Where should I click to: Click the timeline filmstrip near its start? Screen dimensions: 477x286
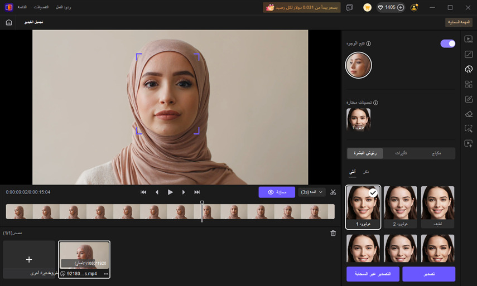click(x=19, y=211)
